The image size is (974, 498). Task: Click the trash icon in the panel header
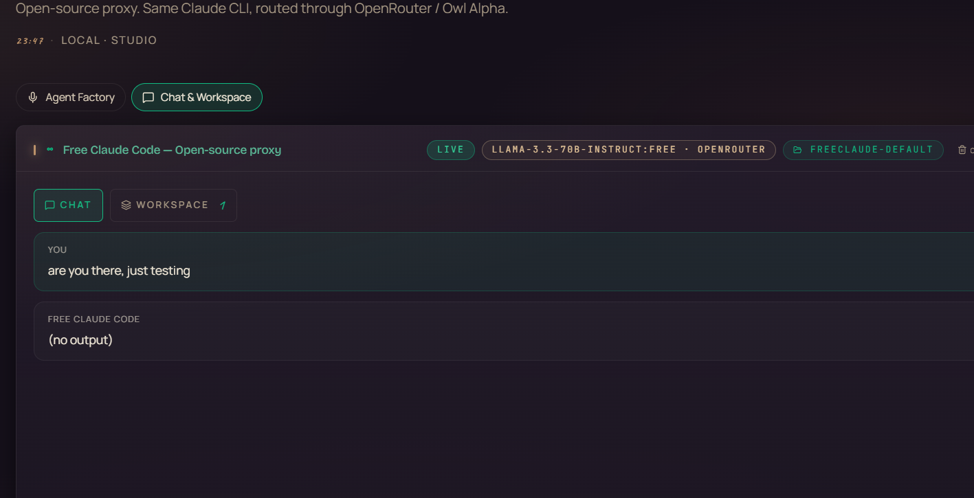tap(962, 150)
